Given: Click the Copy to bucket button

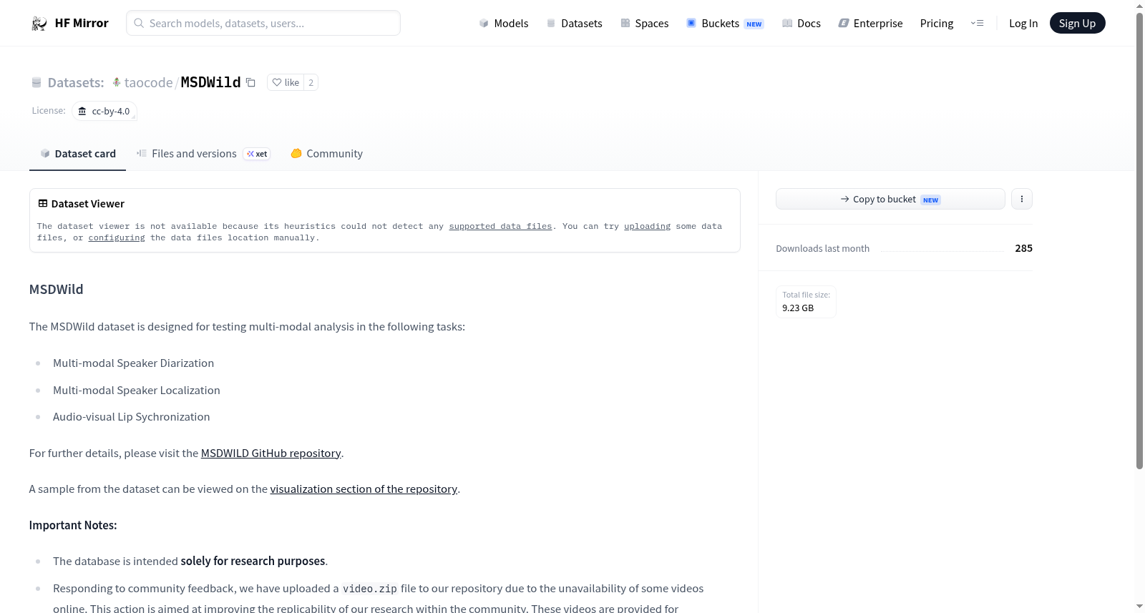Looking at the screenshot, I should (890, 199).
